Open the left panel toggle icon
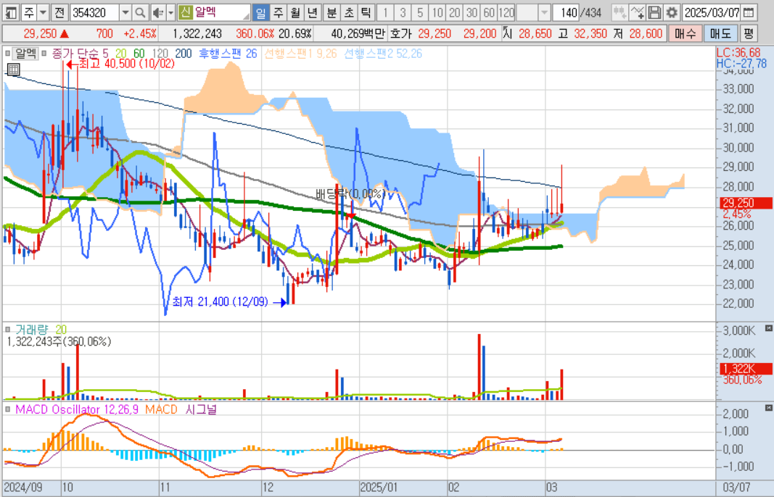 [11, 12]
